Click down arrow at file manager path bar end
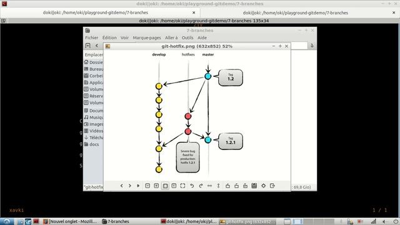400x225 pixels. (x=312, y=46)
